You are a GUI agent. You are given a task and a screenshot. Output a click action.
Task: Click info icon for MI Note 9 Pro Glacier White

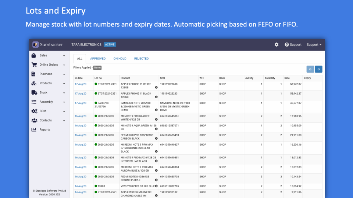pos(156,120)
